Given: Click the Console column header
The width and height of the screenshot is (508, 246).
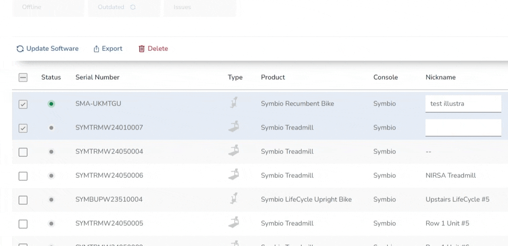Looking at the screenshot, I should 386,77.
